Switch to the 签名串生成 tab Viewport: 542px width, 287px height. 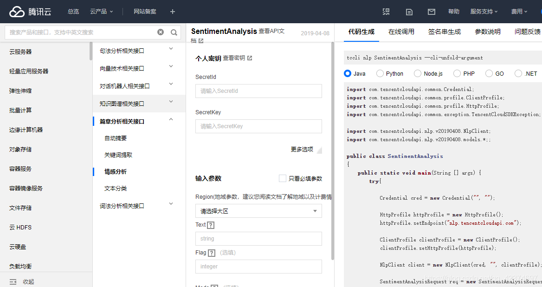[445, 32]
